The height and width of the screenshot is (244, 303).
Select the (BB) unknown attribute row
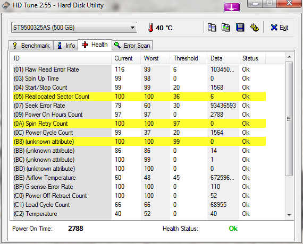click(x=139, y=151)
